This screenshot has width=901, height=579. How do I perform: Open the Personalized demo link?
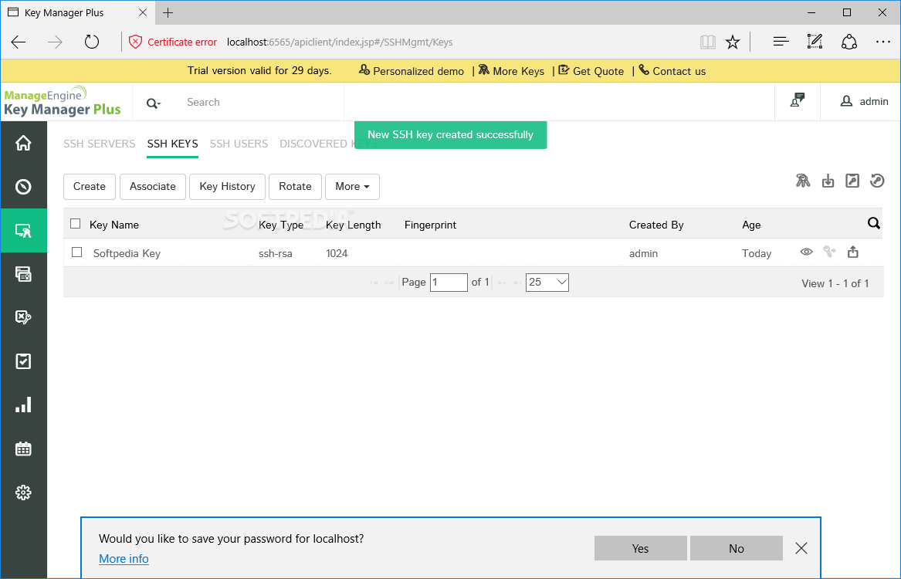point(412,71)
